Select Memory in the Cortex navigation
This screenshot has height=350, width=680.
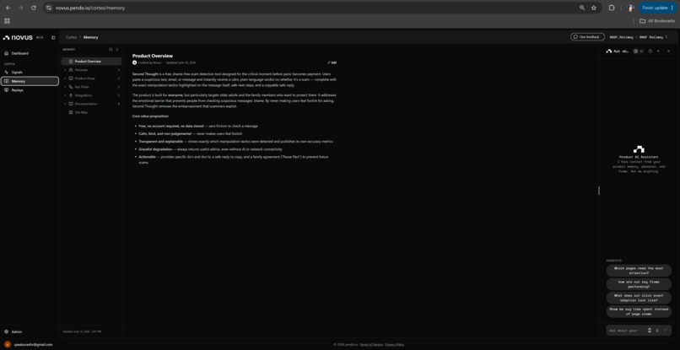pyautogui.click(x=30, y=81)
